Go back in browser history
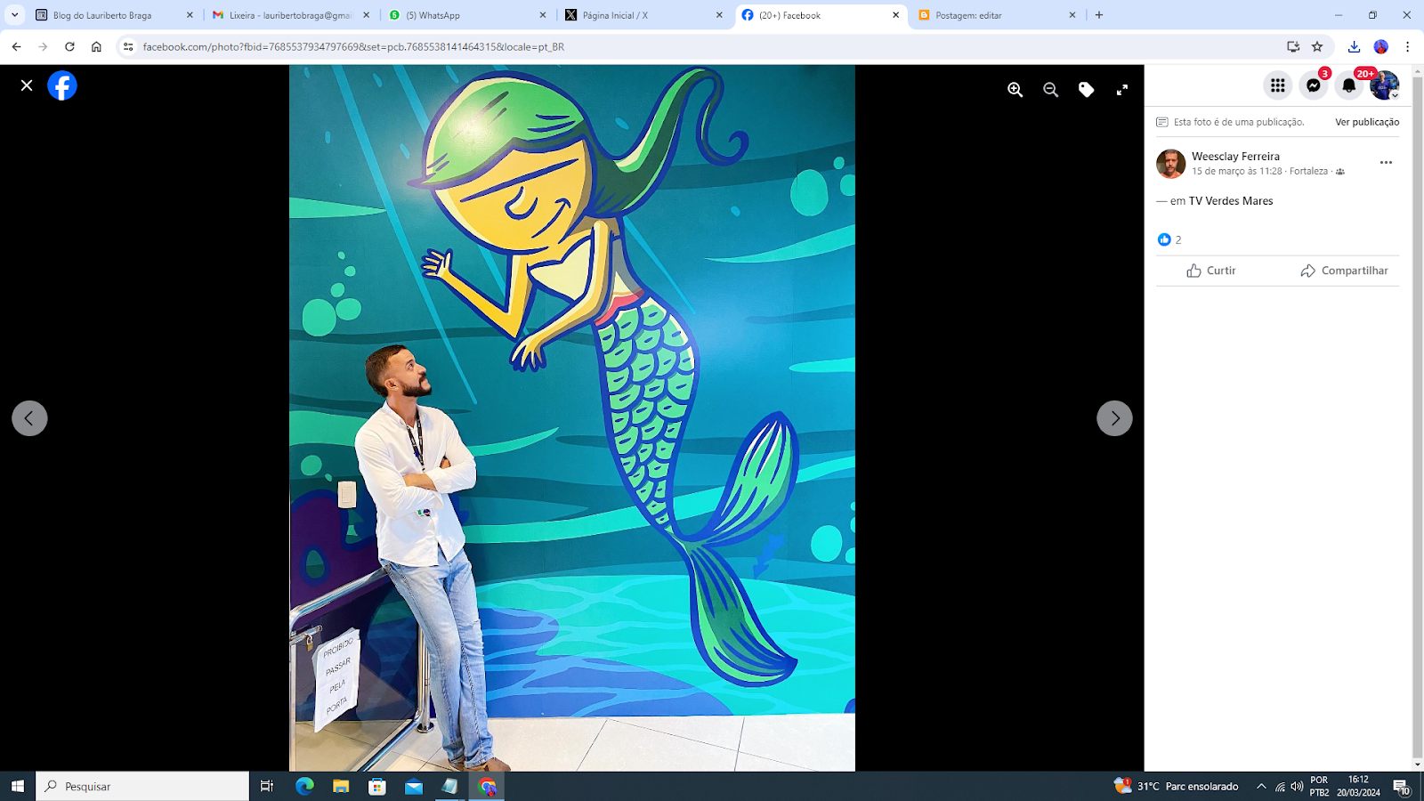Image resolution: width=1424 pixels, height=801 pixels. point(17,46)
